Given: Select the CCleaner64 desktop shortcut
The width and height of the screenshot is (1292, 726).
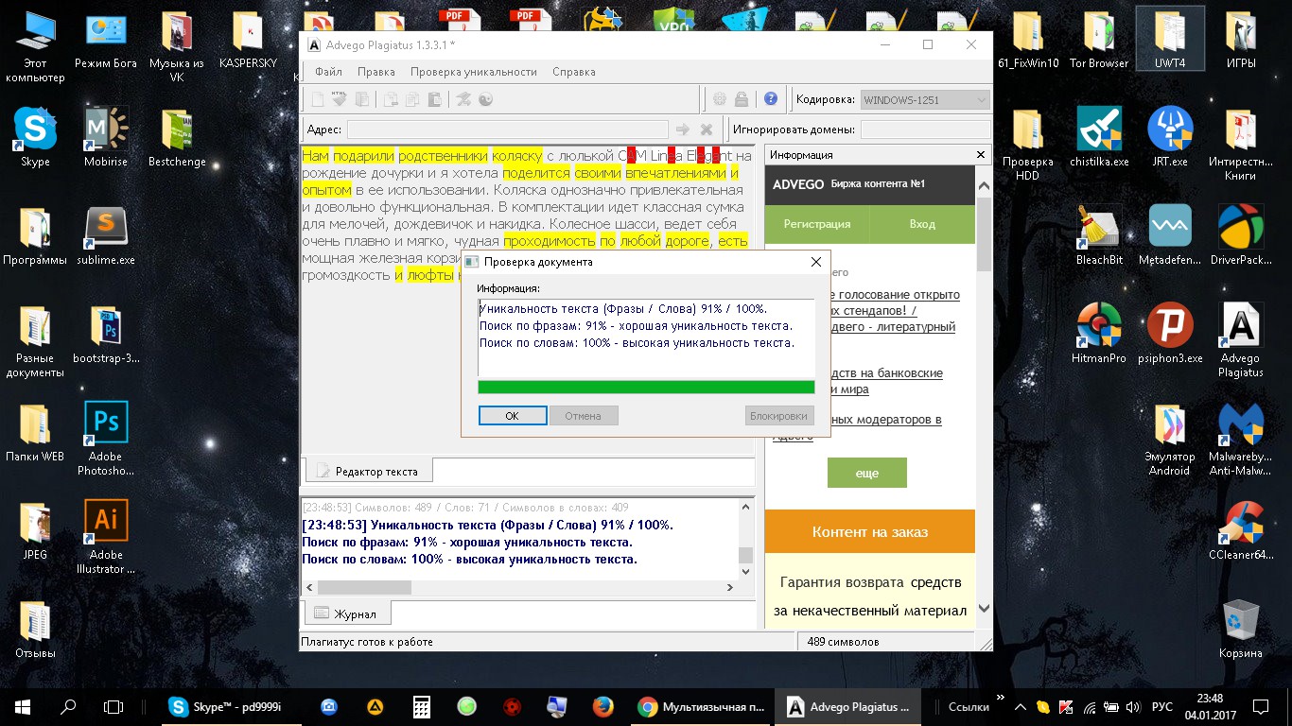Looking at the screenshot, I should [x=1240, y=531].
